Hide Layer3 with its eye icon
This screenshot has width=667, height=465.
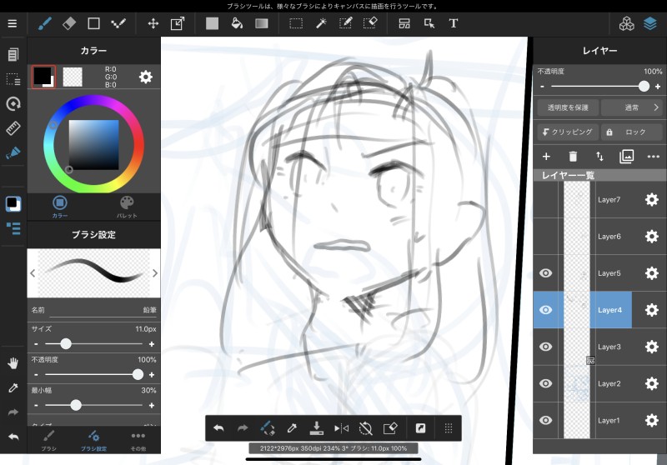[546, 347]
